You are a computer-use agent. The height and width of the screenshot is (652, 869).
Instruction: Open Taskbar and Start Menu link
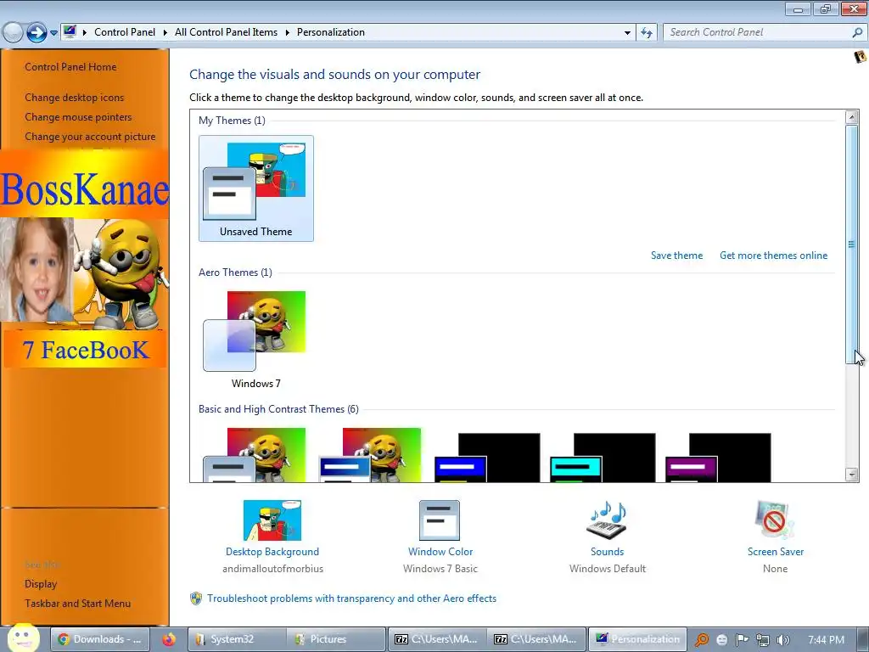coord(77,604)
